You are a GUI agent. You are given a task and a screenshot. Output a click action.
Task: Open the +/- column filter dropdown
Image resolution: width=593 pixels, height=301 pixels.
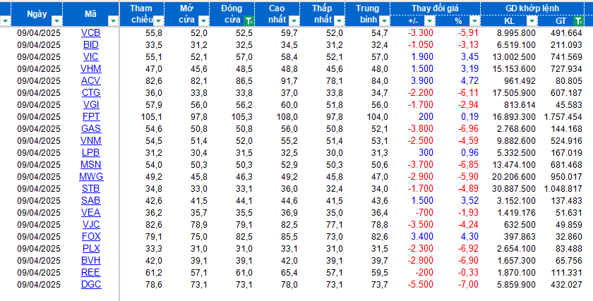coord(430,20)
